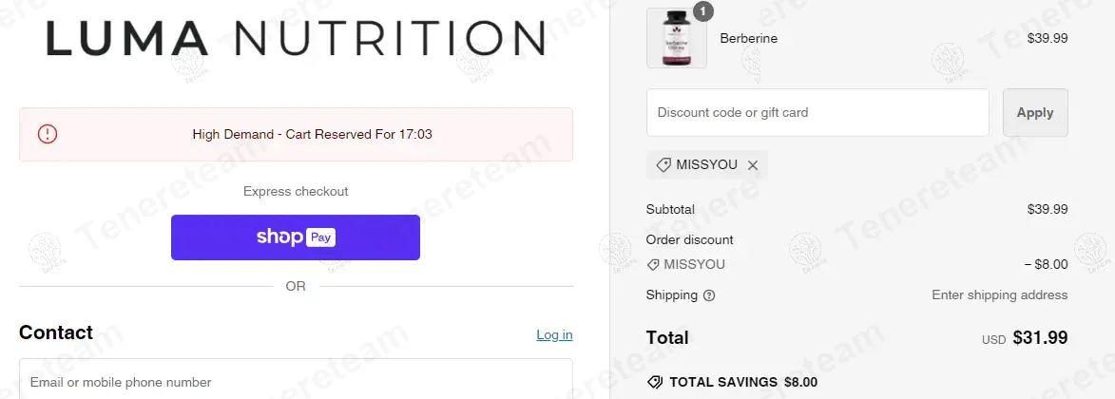Click the Berberine product thumbnail

677,39
